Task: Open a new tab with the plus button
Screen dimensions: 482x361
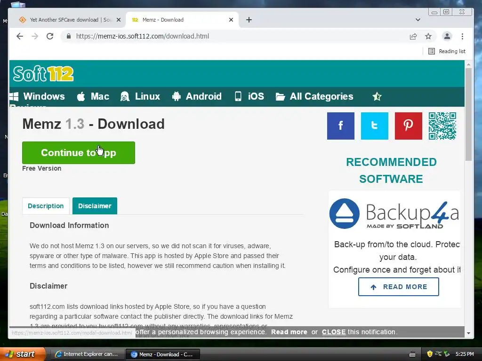Action: [249, 20]
